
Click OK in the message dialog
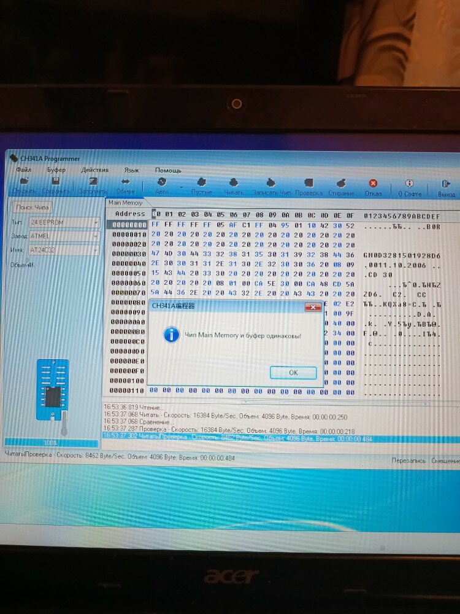click(293, 373)
